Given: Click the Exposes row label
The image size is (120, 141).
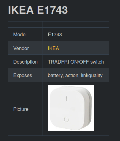Looking at the screenshot, I should (x=23, y=76).
